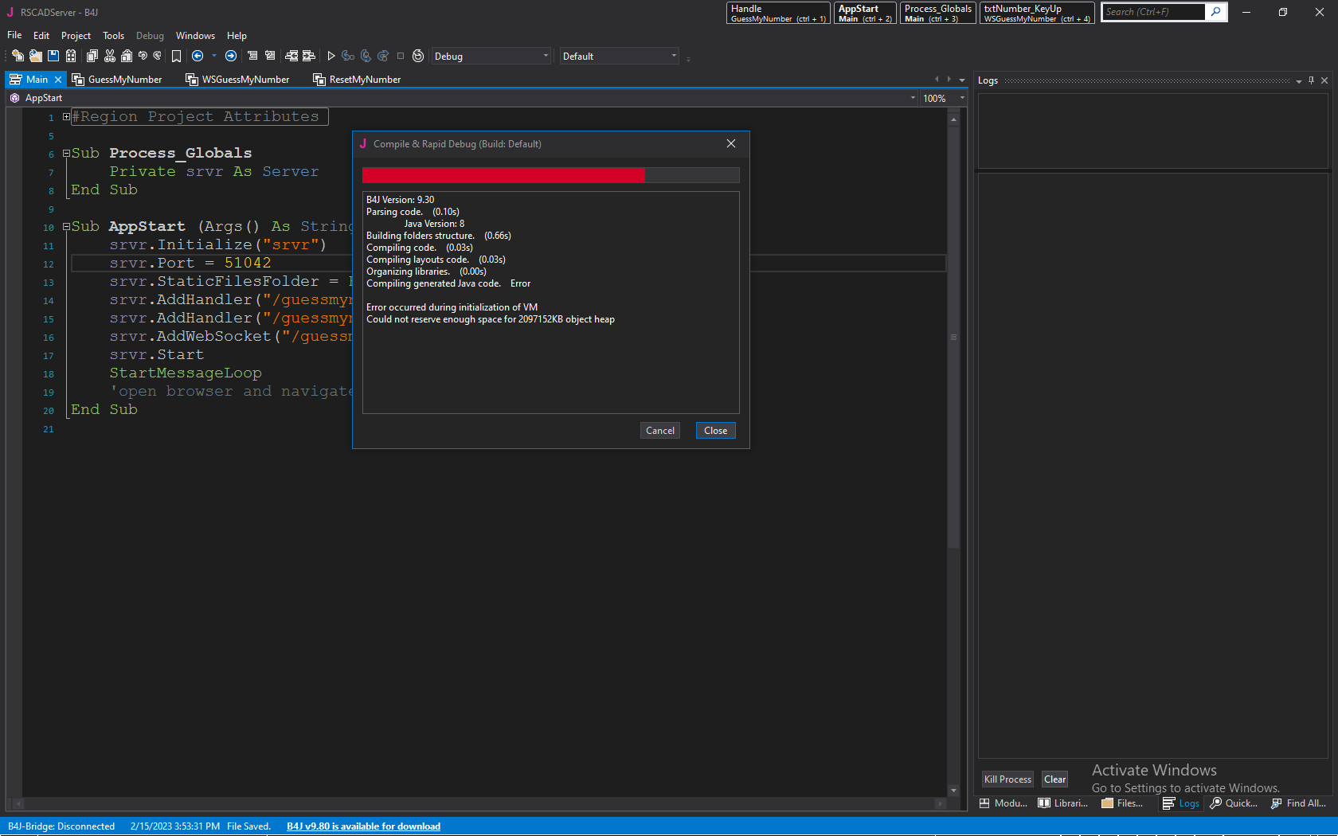Click the restart circular arrow icon
This screenshot has height=836, width=1338.
click(x=418, y=56)
